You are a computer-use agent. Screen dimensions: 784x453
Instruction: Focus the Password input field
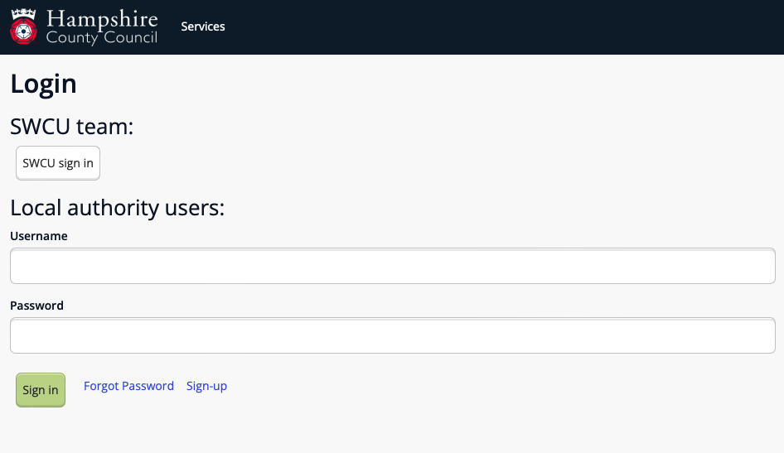click(x=392, y=335)
